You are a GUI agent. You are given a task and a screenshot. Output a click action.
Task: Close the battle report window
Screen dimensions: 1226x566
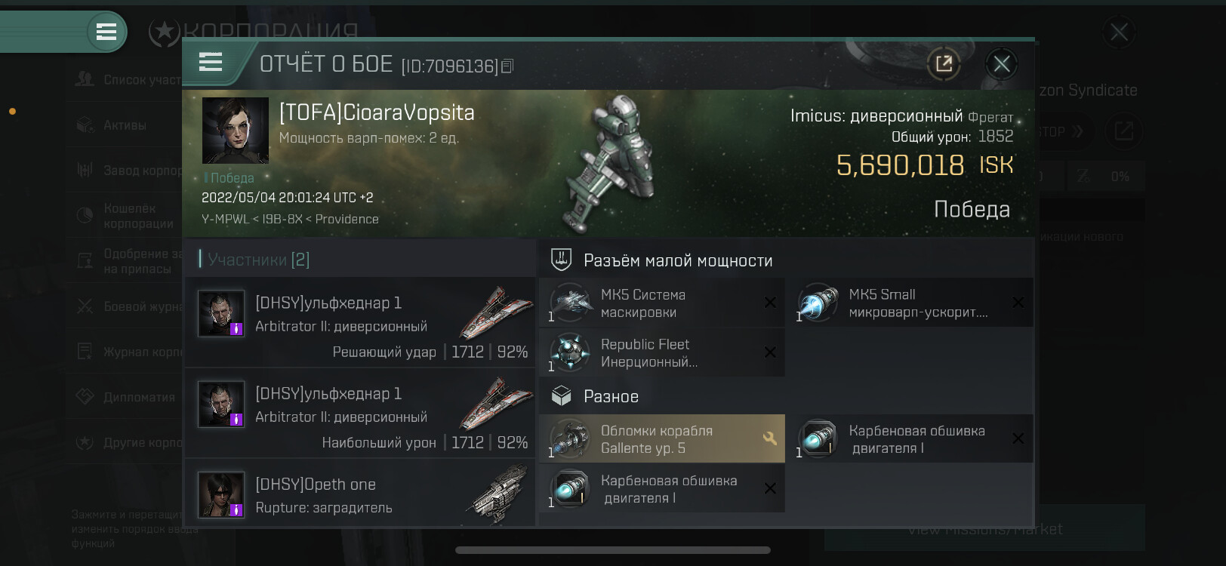pyautogui.click(x=1002, y=64)
